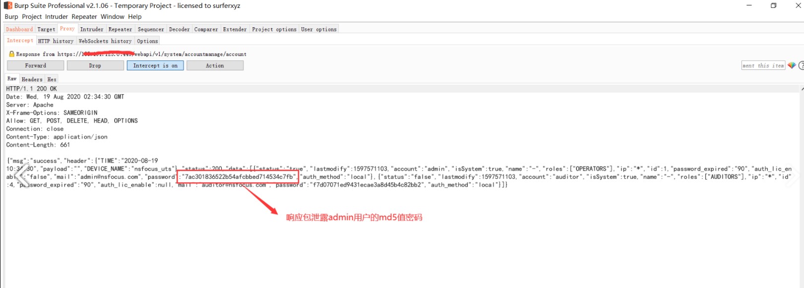This screenshot has height=288, width=804.
Task: Click the response URL path text
Action: tap(190, 54)
